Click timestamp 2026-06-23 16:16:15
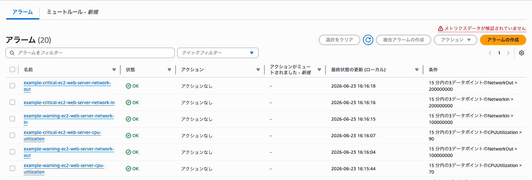 (353, 119)
